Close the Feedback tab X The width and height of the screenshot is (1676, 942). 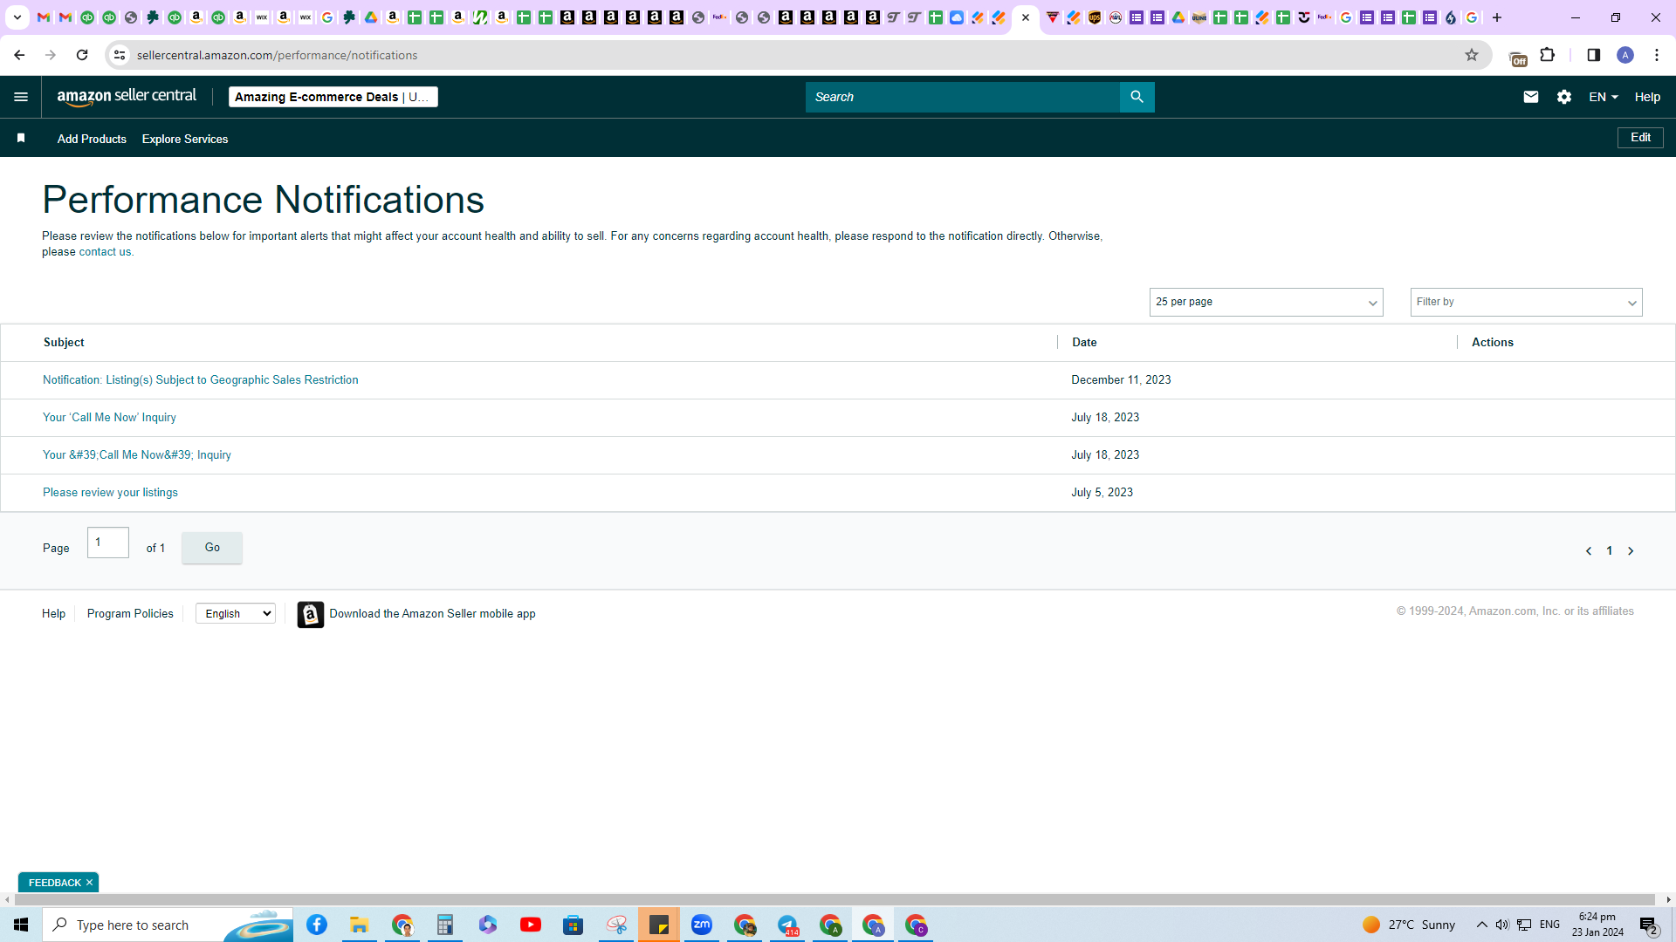tap(89, 883)
